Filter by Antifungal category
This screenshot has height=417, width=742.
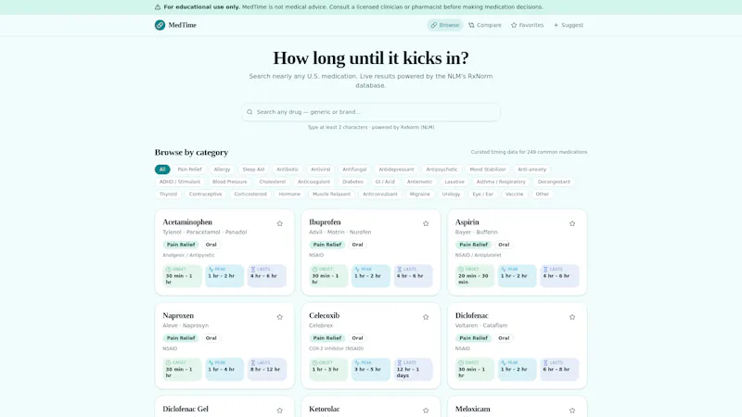pos(354,170)
